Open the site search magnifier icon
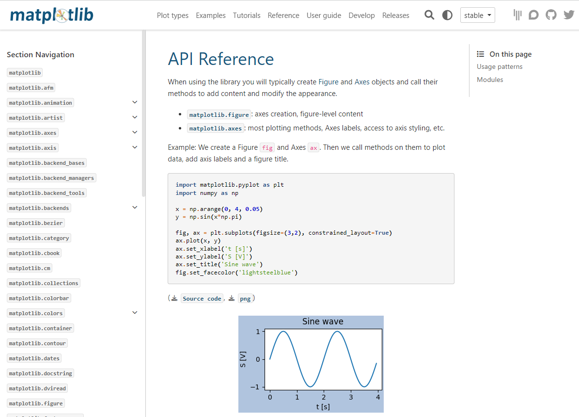 [x=429, y=15]
